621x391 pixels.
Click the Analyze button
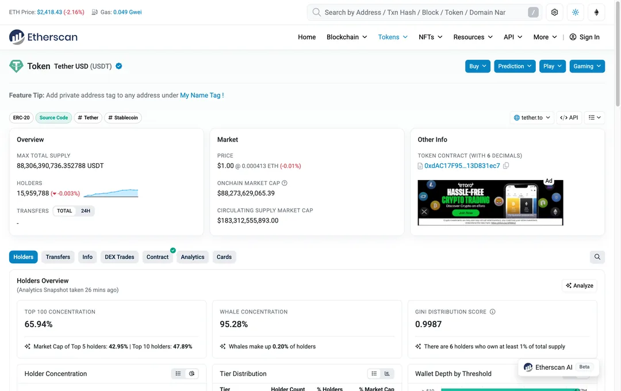pyautogui.click(x=580, y=286)
